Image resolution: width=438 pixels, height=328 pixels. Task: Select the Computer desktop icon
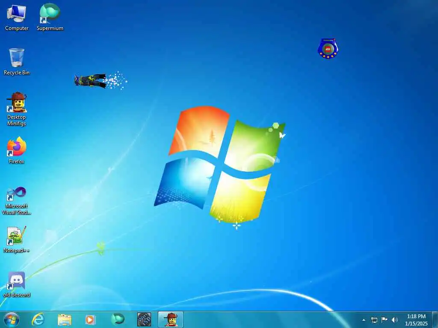point(17,18)
